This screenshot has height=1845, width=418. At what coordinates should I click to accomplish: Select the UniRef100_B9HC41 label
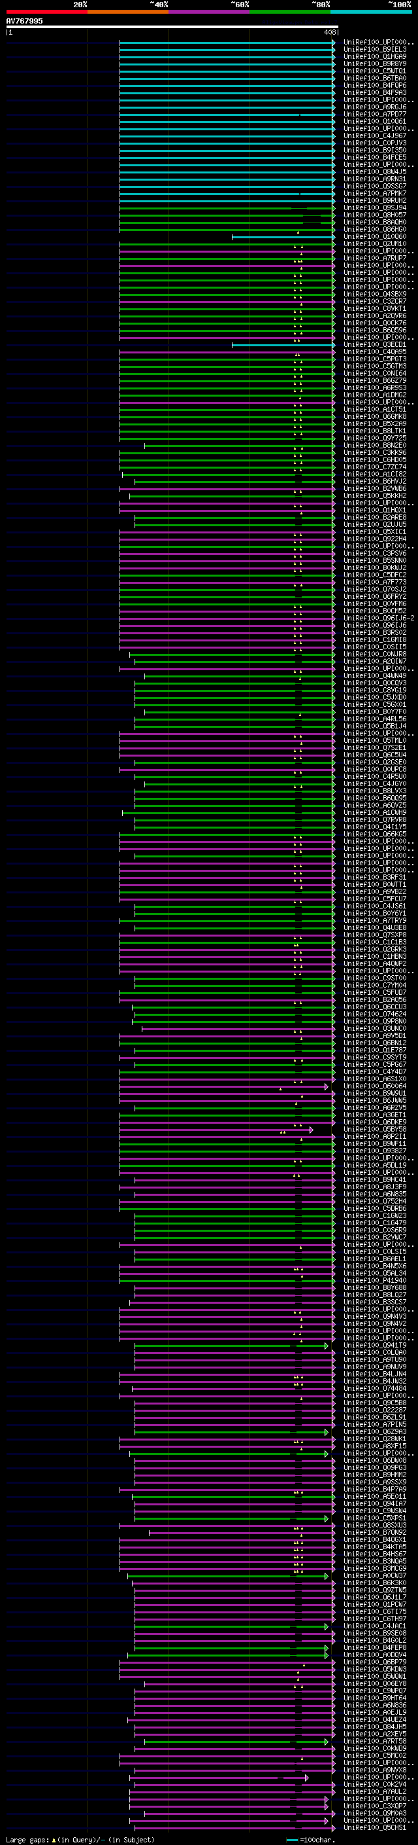point(374,1179)
